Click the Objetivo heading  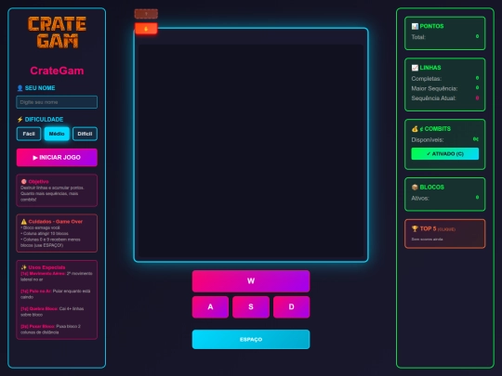click(38, 182)
